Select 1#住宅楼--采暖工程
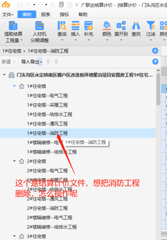 [47, 105]
